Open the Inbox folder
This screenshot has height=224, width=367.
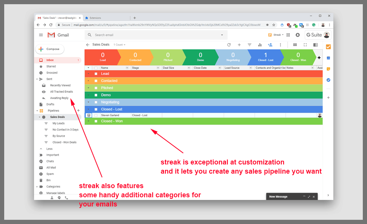(x=50, y=60)
